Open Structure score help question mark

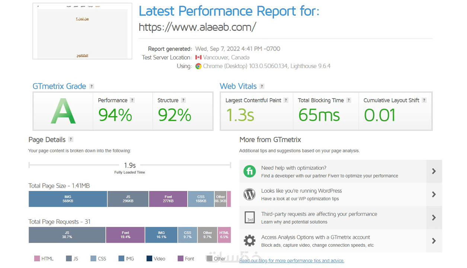183,100
